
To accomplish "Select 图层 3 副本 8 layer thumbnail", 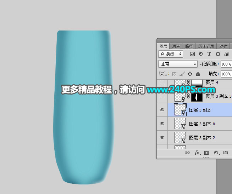I will pyautogui.click(x=180, y=124).
